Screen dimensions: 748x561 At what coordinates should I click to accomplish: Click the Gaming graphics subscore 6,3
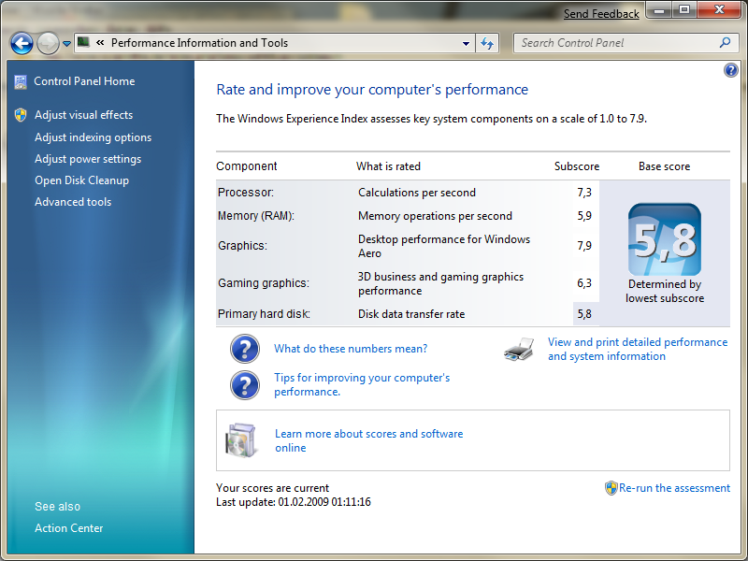(x=584, y=283)
